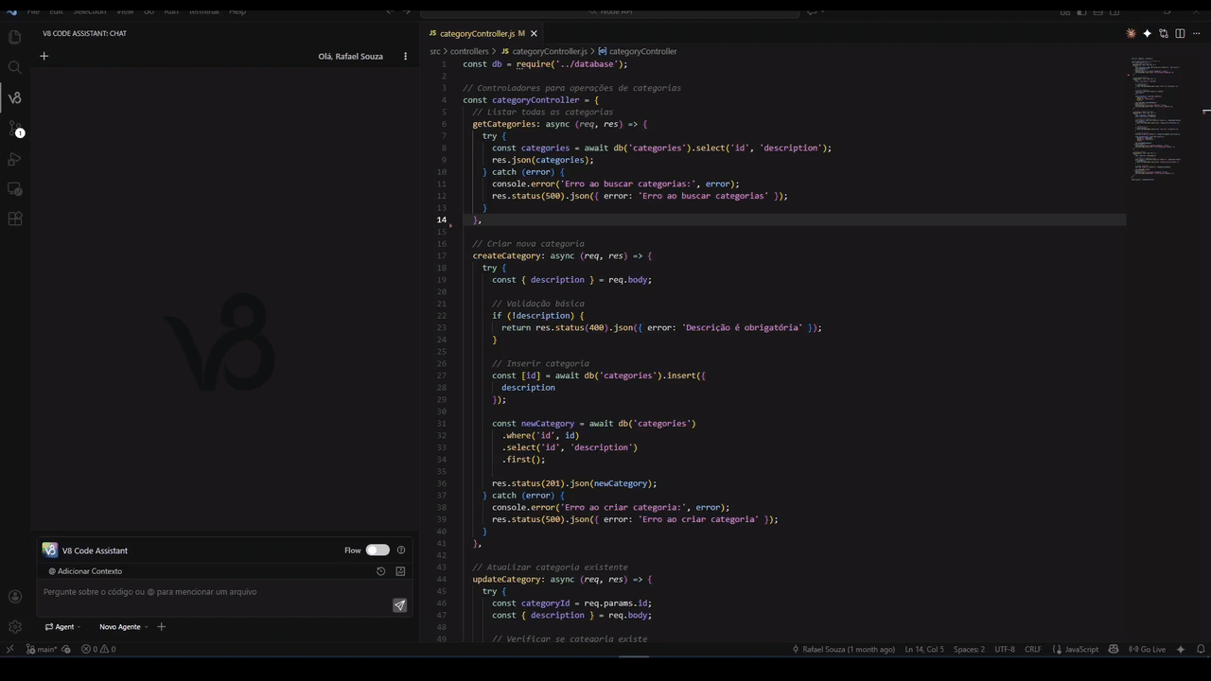Viewport: 1211px width, 681px height.
Task: Split the editor to the right
Action: point(1180,33)
